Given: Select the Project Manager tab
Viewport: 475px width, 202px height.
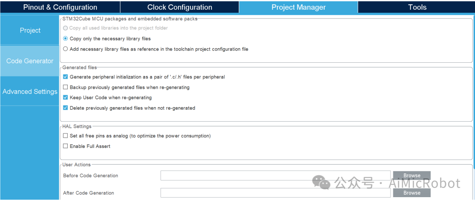Looking at the screenshot, I should point(298,7).
